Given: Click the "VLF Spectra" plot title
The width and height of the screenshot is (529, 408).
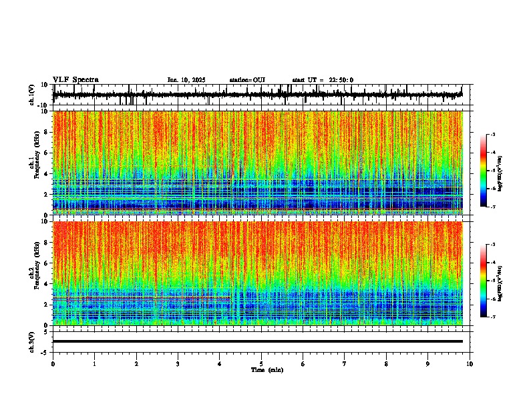Looking at the screenshot, I should coord(75,79).
